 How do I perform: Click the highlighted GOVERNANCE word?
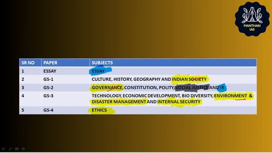click(x=107, y=88)
